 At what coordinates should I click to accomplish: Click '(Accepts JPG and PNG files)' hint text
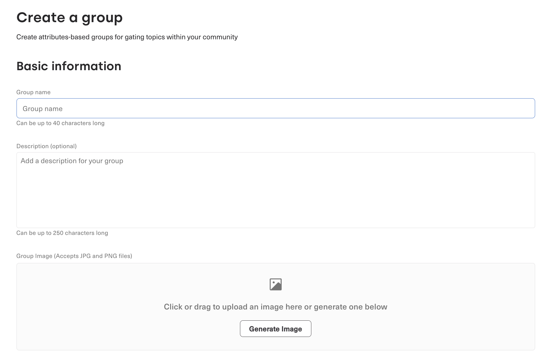[x=93, y=256]
